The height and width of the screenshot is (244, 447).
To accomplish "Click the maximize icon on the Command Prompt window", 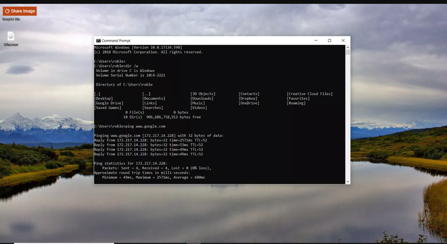I will click(329, 40).
